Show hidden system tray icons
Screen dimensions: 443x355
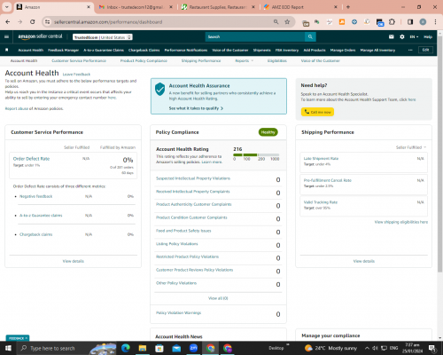click(x=367, y=348)
